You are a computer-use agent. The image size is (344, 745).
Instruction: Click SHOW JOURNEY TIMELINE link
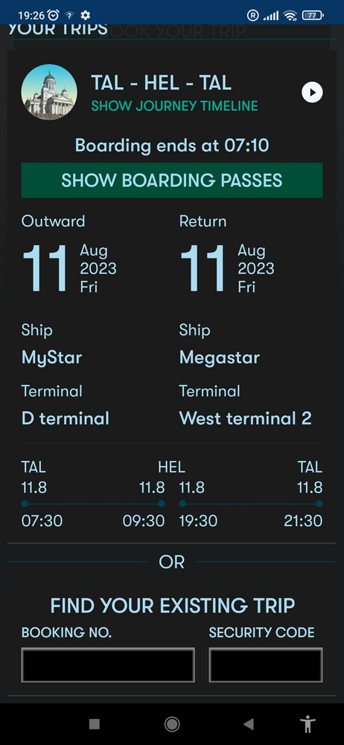(x=174, y=106)
